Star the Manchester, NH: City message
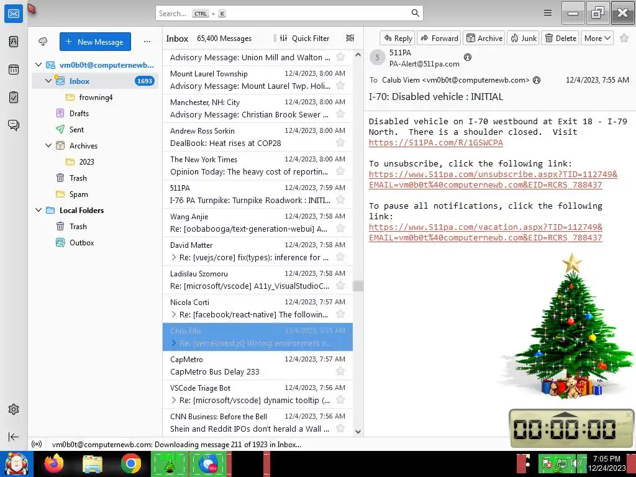This screenshot has height=477, width=636. point(340,114)
